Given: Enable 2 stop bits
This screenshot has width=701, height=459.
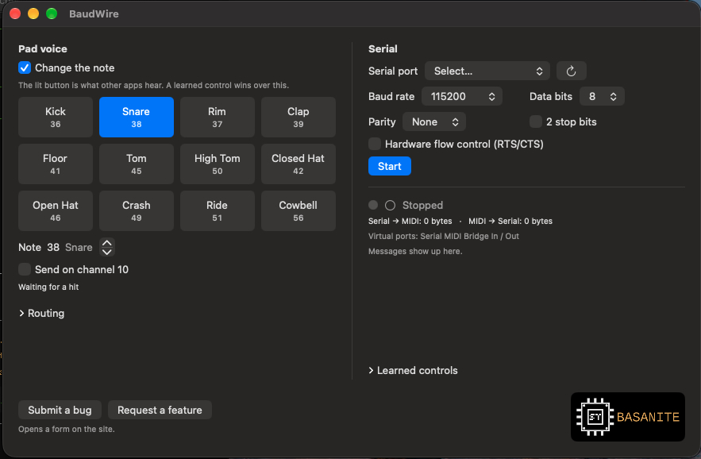Looking at the screenshot, I should tap(536, 121).
